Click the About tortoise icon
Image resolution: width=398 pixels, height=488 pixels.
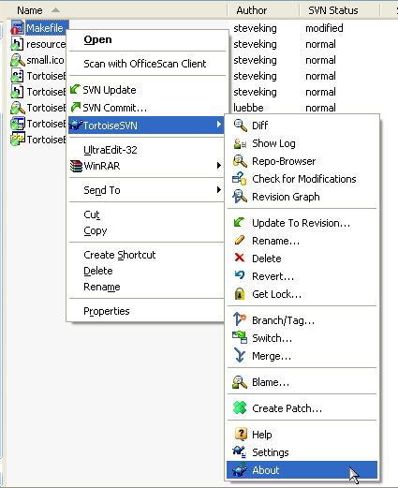240,469
